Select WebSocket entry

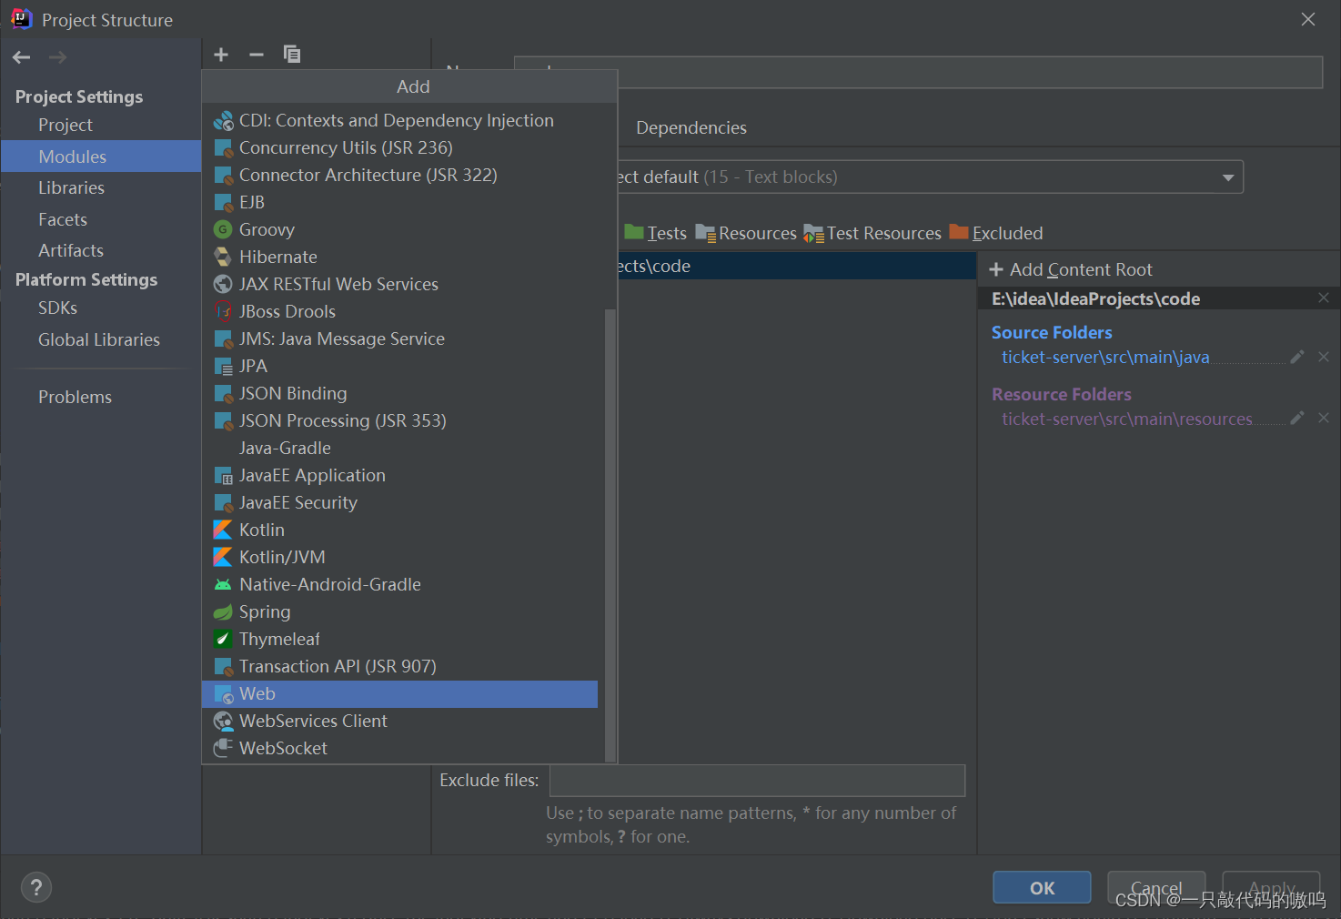[x=399, y=748]
